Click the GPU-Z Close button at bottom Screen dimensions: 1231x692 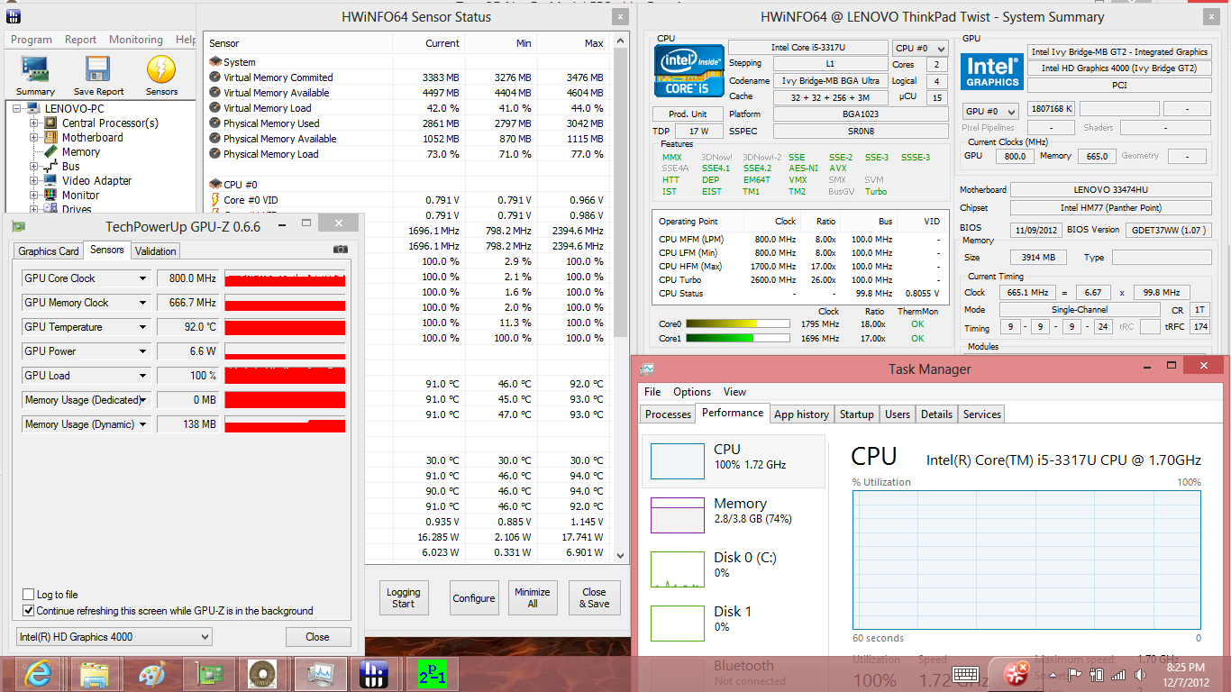317,636
